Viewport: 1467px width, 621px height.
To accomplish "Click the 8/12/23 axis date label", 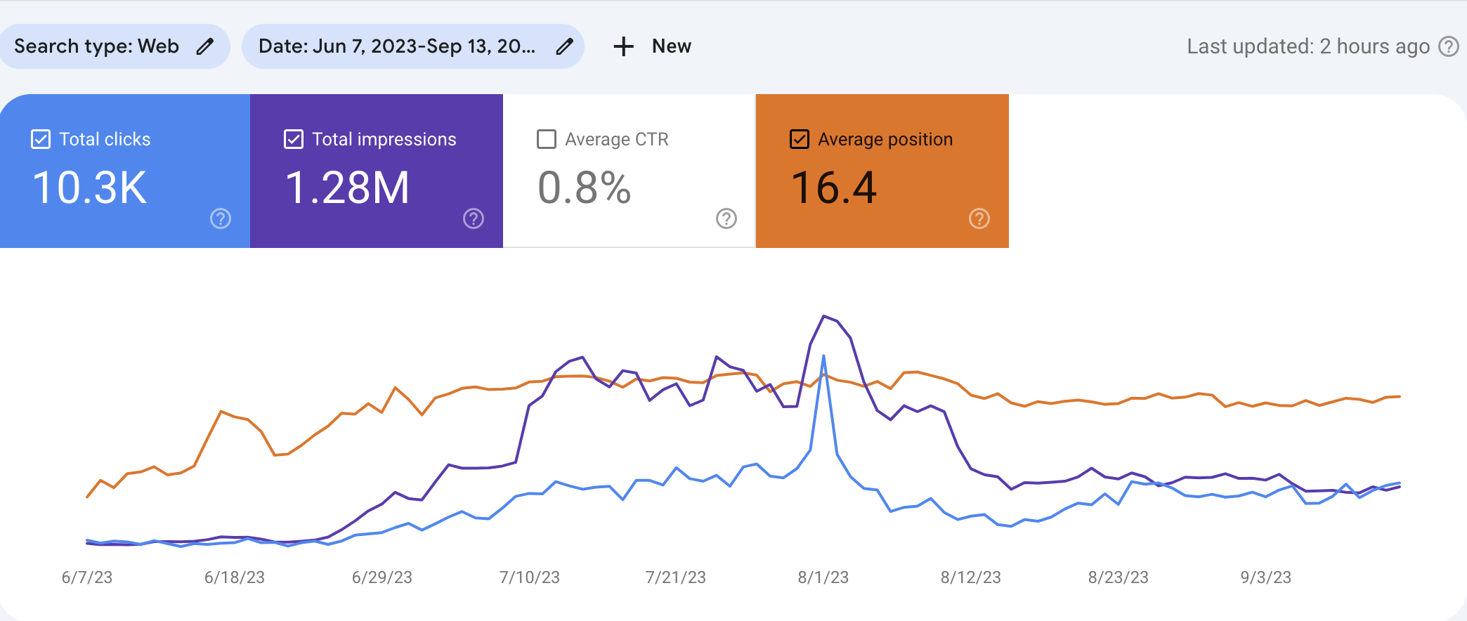I will click(971, 577).
